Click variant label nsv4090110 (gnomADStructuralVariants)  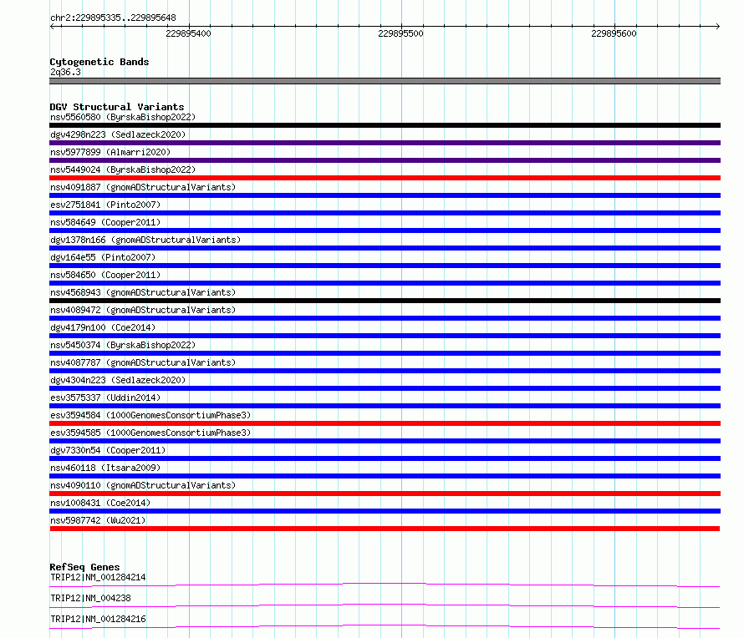click(x=143, y=485)
